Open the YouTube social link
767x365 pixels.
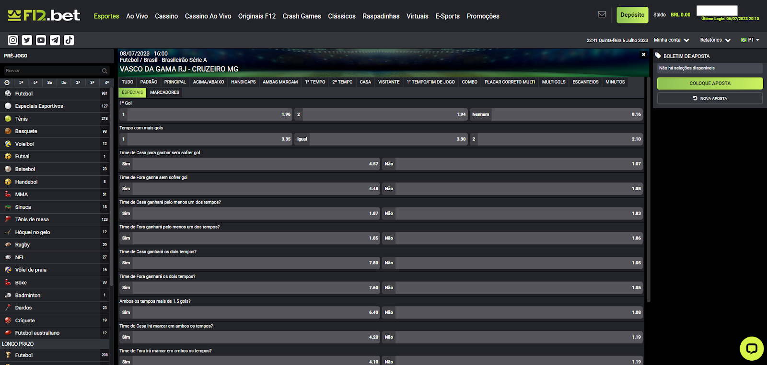[x=41, y=40]
